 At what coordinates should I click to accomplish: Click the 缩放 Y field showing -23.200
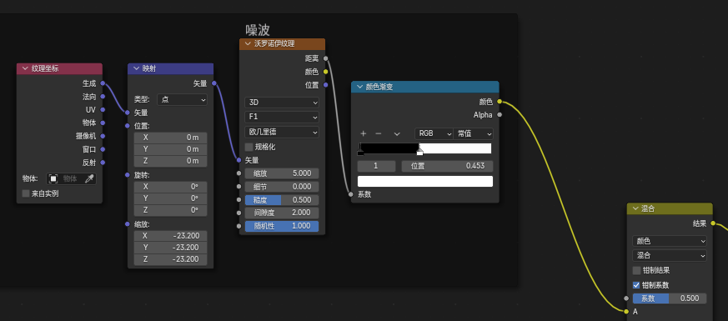pos(170,248)
